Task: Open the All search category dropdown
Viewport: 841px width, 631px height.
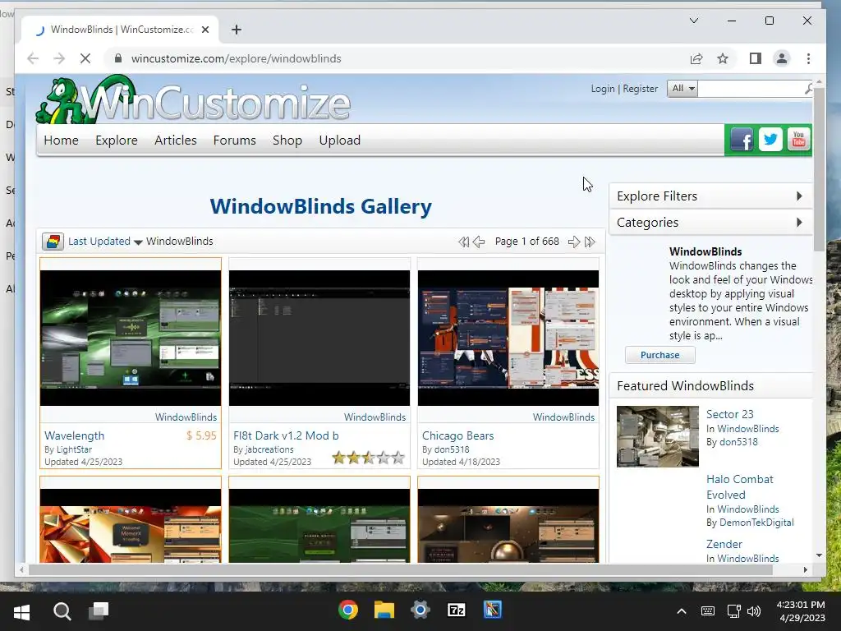Action: pyautogui.click(x=682, y=89)
